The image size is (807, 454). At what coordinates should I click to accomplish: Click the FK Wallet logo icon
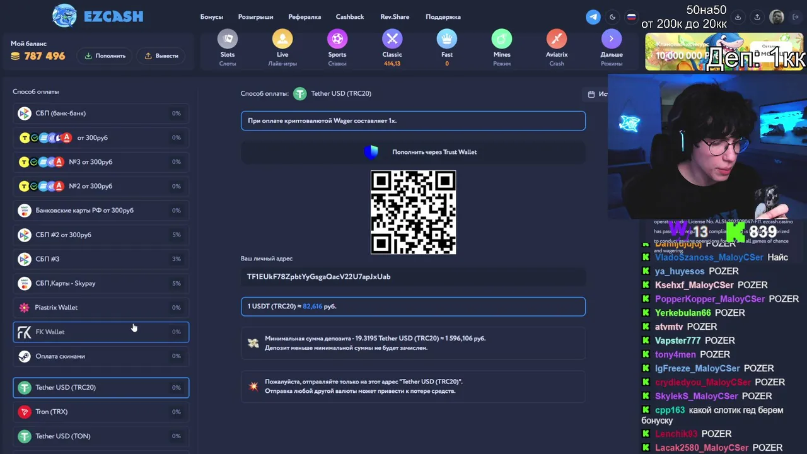coord(24,332)
